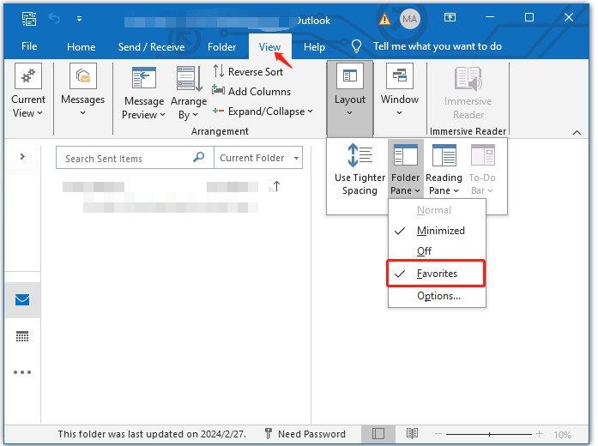Viewport: 598px width, 446px height.
Task: Open the Calendar navigation icon
Action: (22, 336)
